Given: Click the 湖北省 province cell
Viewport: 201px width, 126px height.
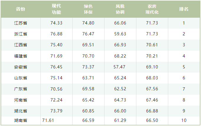Looking at the screenshot, I should click(21, 111).
